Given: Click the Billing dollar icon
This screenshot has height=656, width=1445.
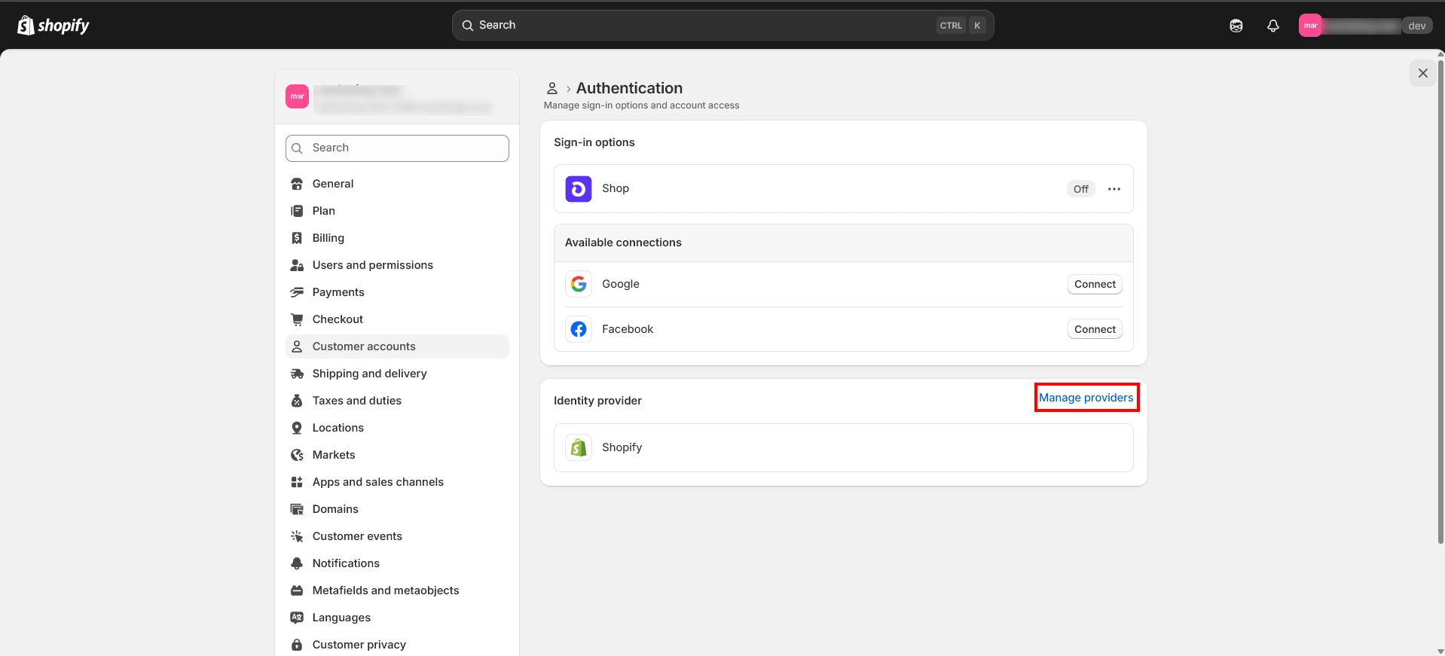Looking at the screenshot, I should pyautogui.click(x=297, y=238).
